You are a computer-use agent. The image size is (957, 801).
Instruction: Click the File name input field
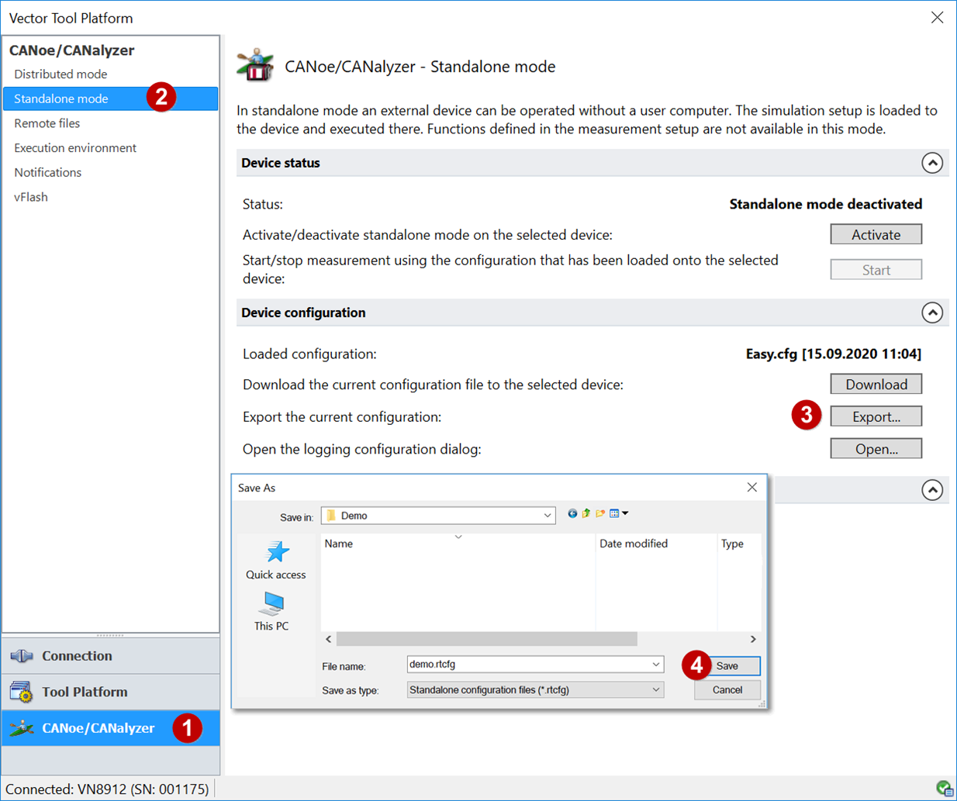(527, 665)
